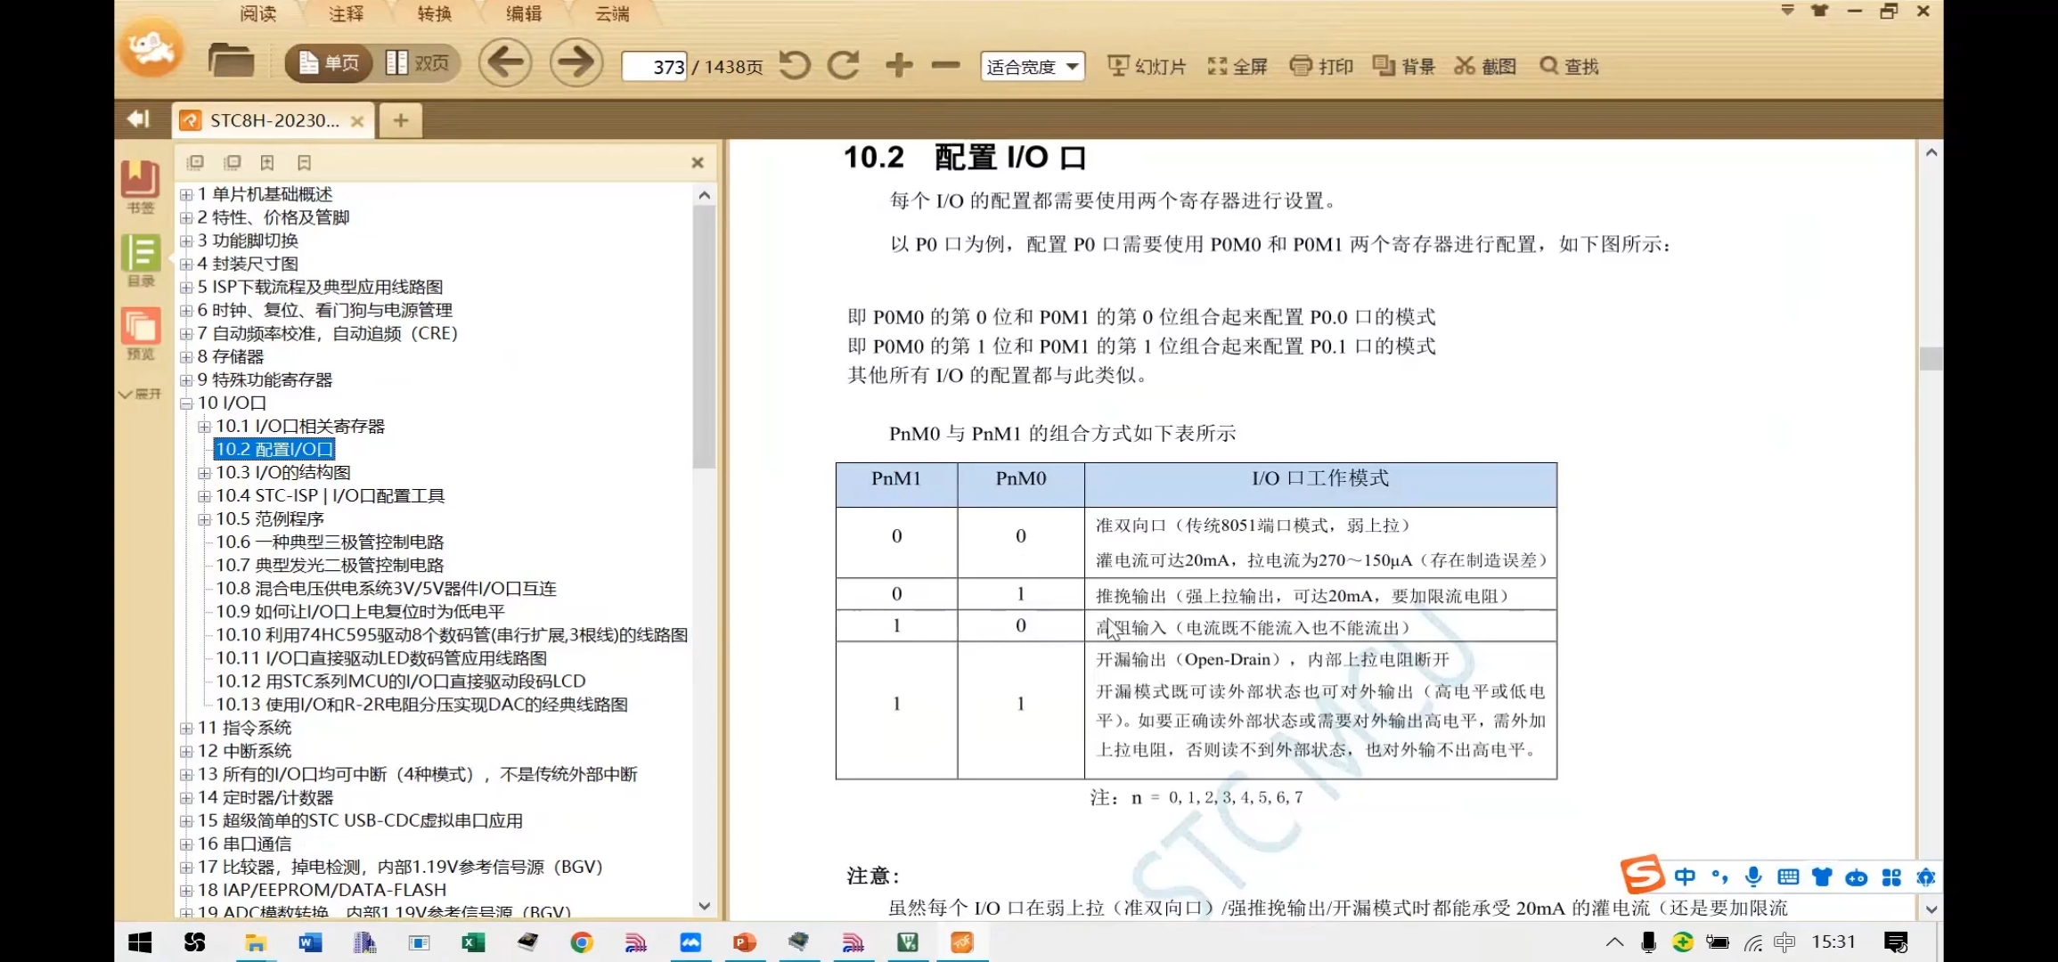Print the document (打印)

[1321, 66]
